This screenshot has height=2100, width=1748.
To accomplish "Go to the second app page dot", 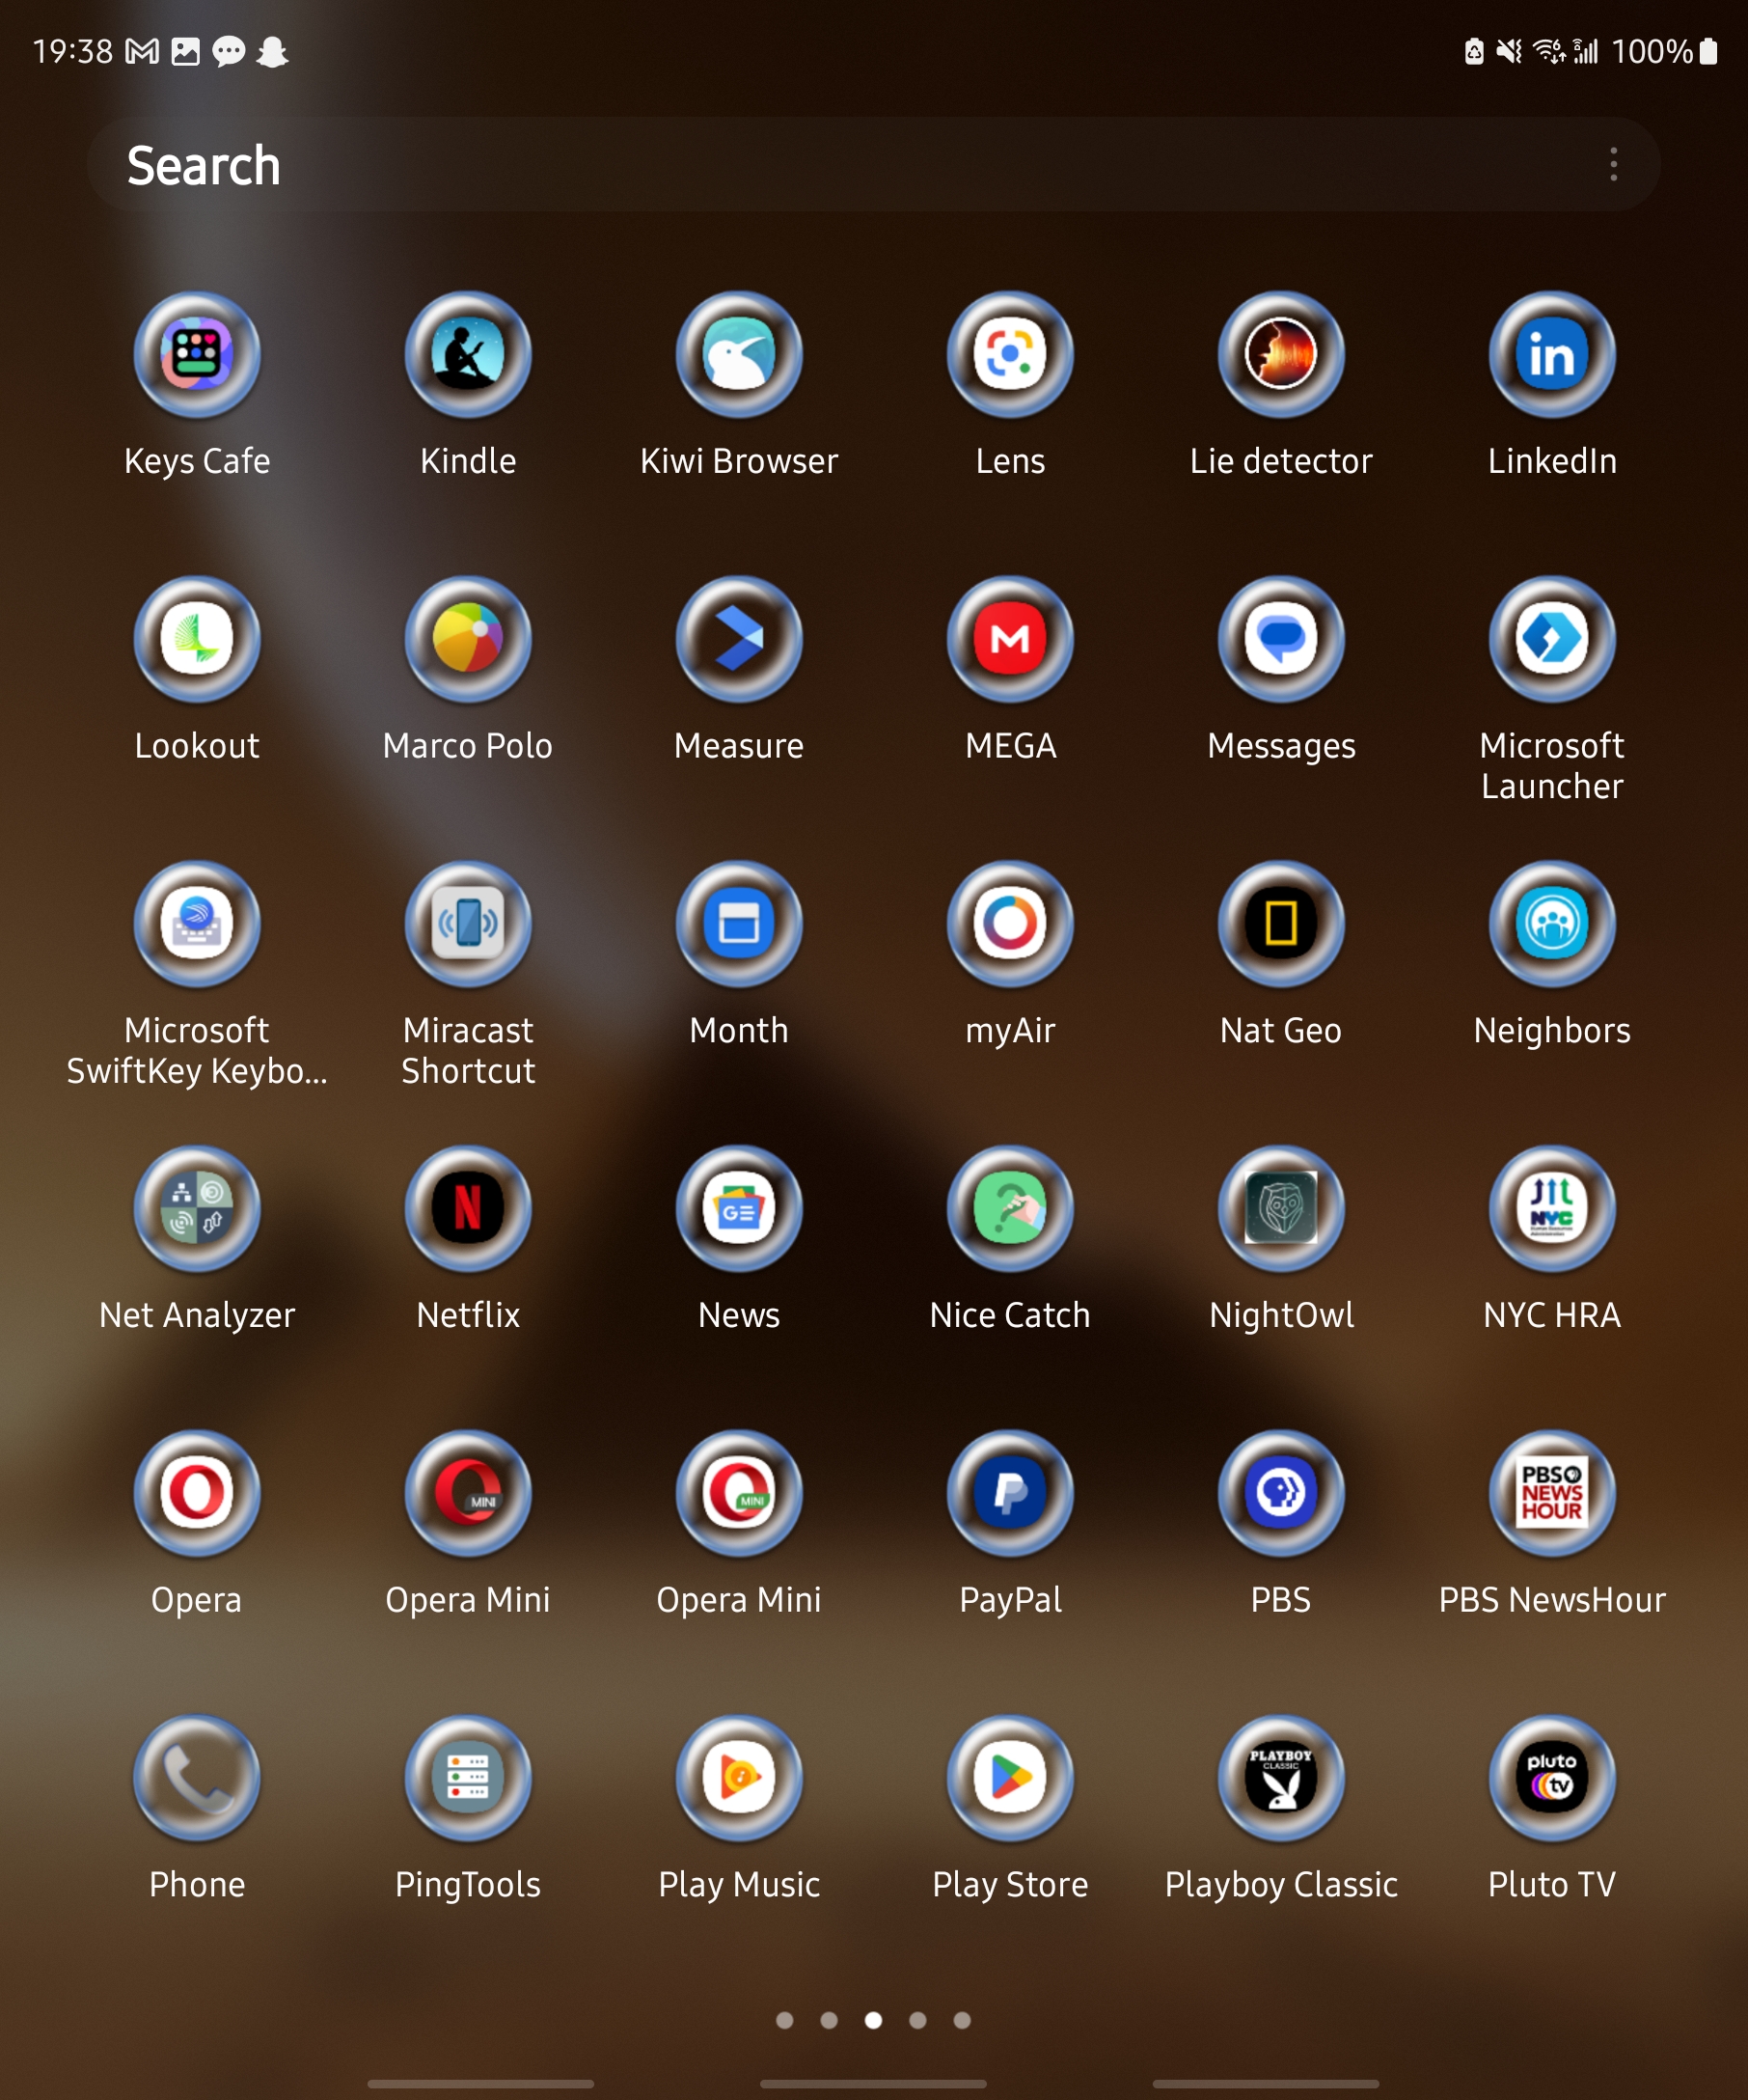I will tap(829, 2020).
